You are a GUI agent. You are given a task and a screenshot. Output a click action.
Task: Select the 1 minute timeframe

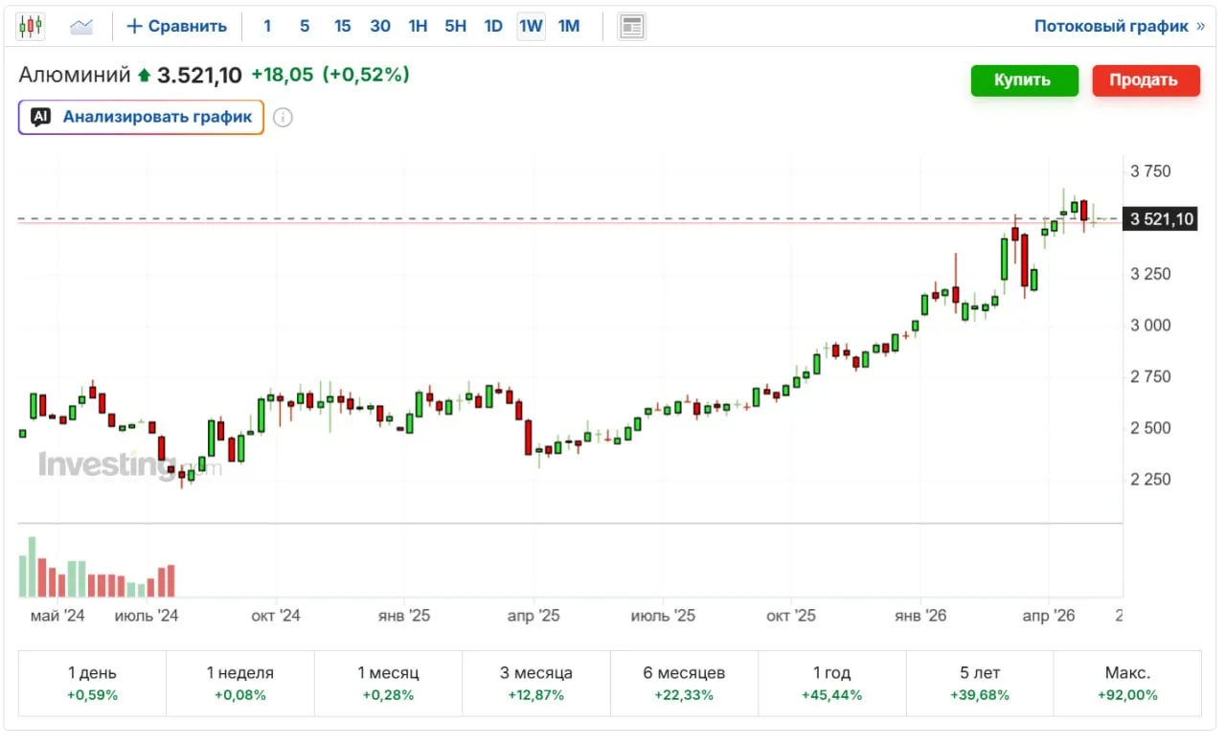tap(267, 26)
